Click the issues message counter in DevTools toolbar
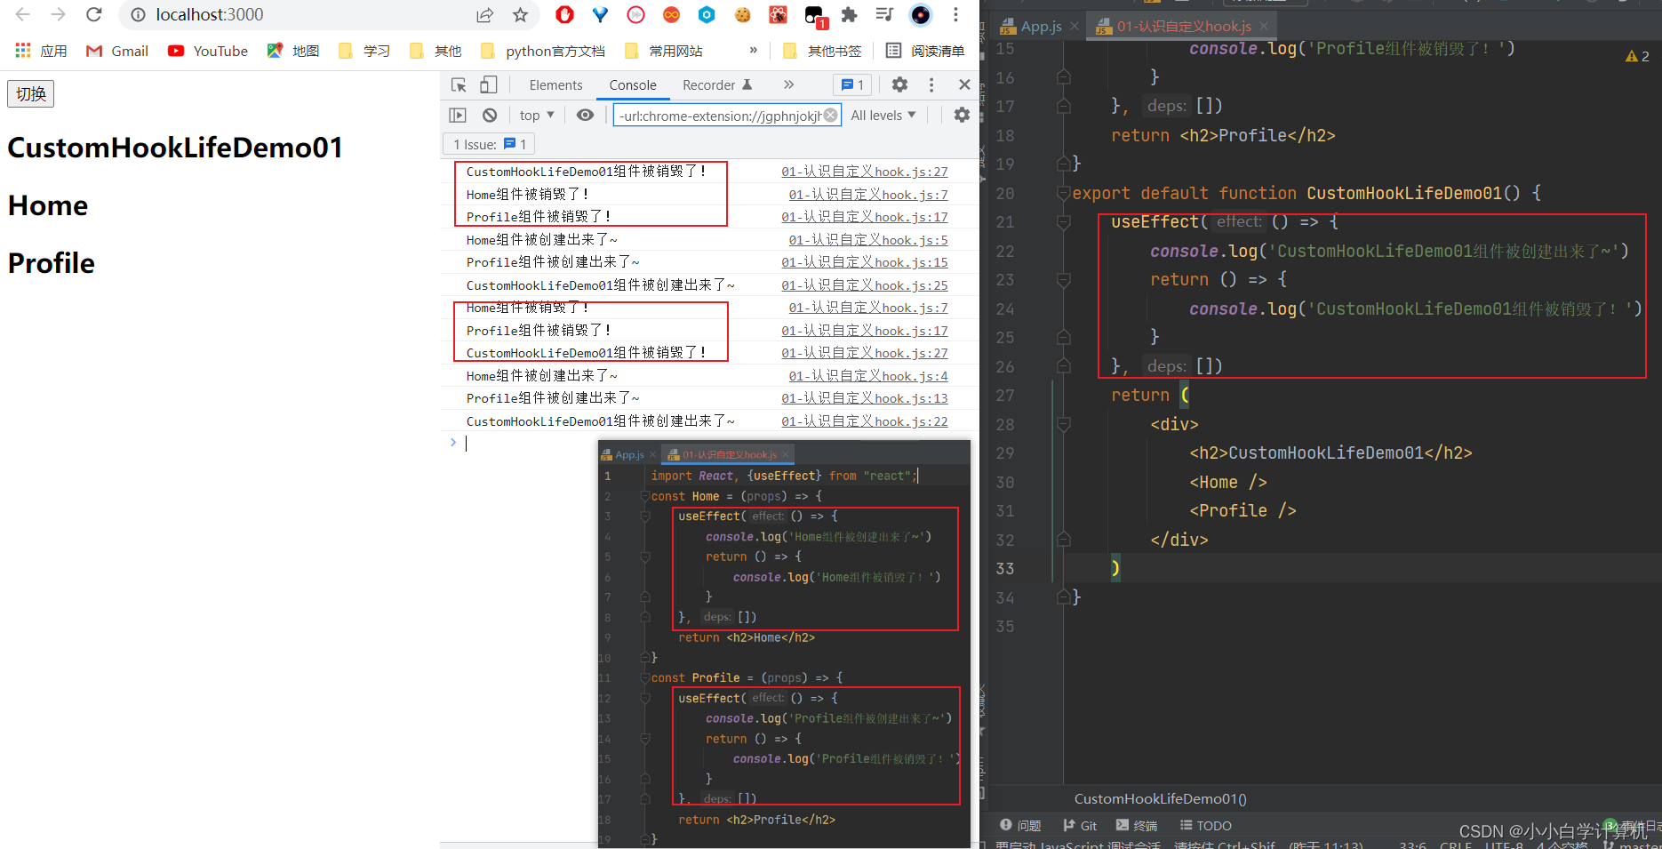 (x=852, y=84)
